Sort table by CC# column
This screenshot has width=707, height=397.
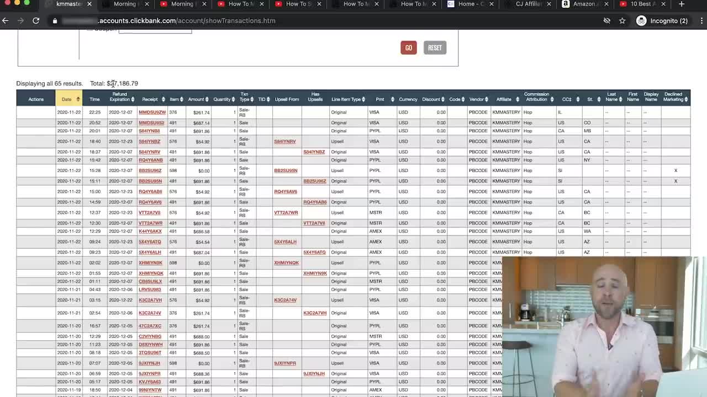(x=569, y=99)
